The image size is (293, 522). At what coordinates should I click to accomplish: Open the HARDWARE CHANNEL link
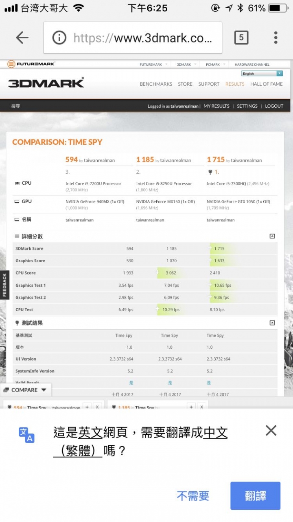pos(252,64)
